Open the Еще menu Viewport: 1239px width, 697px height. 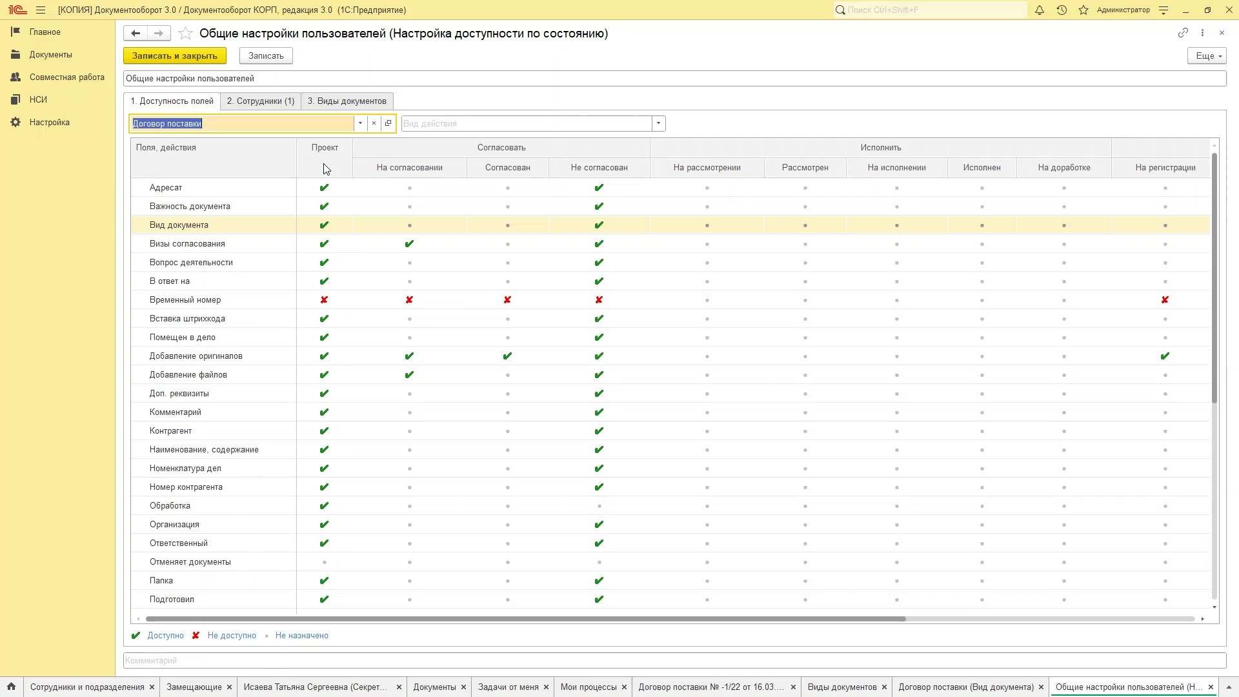click(x=1206, y=56)
